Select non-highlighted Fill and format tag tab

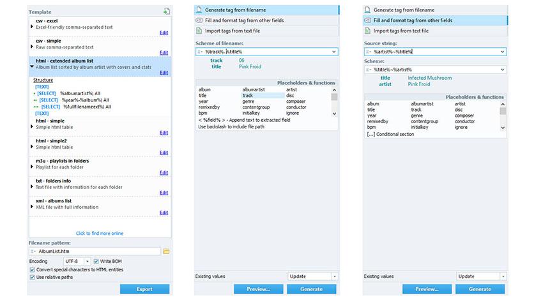tap(266, 20)
